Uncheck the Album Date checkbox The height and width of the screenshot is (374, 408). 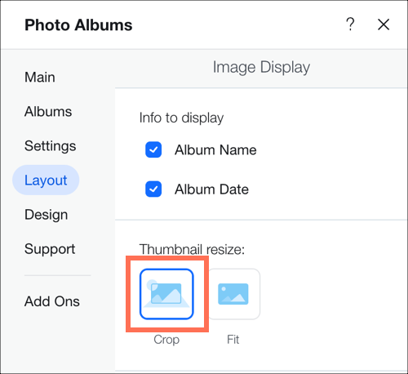153,189
